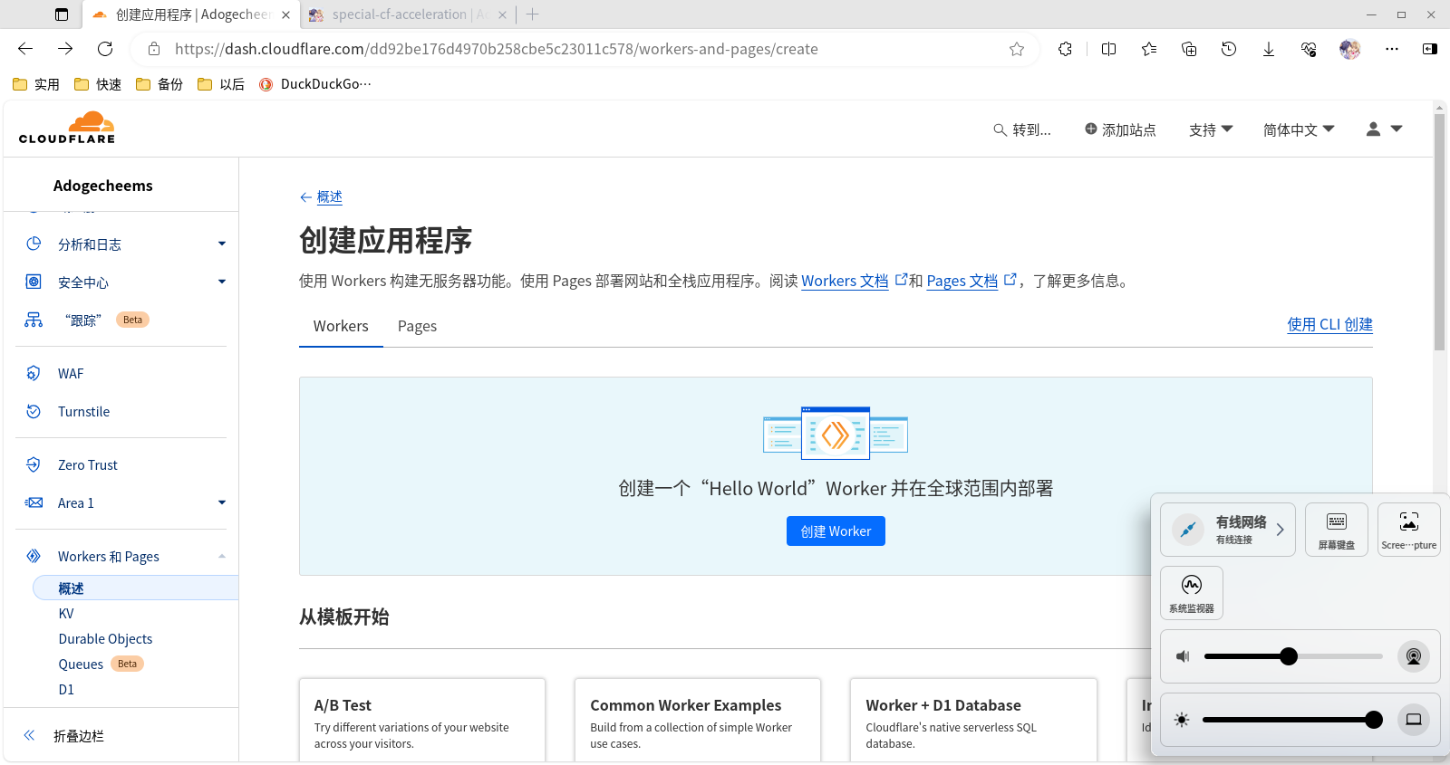
Task: Switch to the Pages tab
Action: [x=417, y=327]
